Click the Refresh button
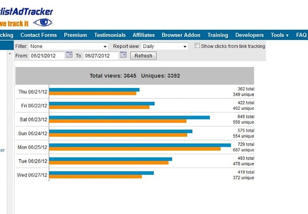This screenshot has height=214, width=308. point(144,56)
